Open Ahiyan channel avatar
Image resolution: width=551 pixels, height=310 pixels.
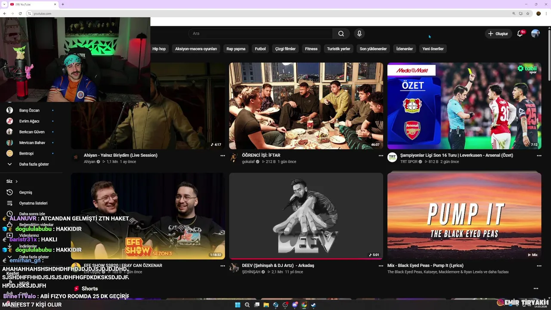coord(76,158)
